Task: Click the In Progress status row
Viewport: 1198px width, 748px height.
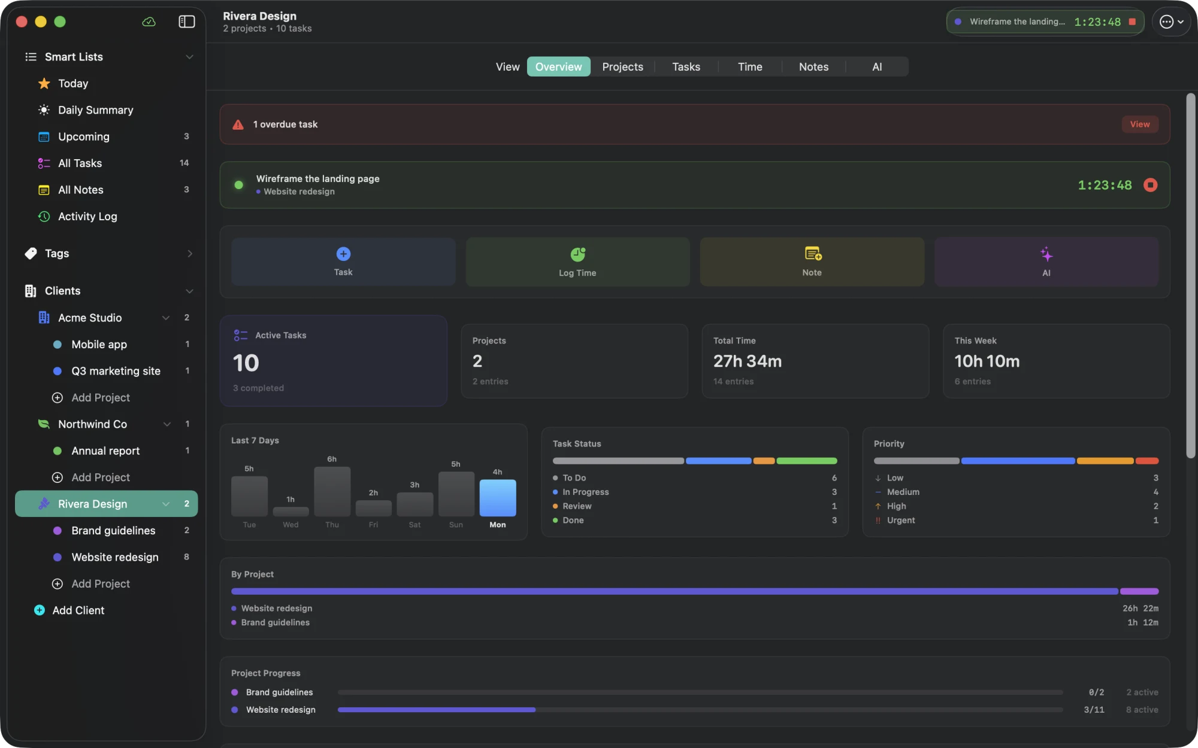Action: (x=694, y=492)
